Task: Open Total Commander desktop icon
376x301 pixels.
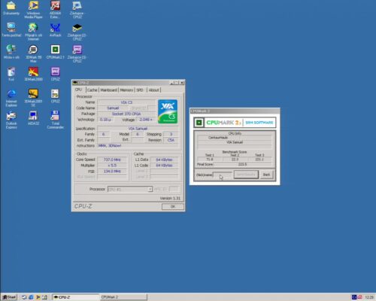Action: pos(55,120)
